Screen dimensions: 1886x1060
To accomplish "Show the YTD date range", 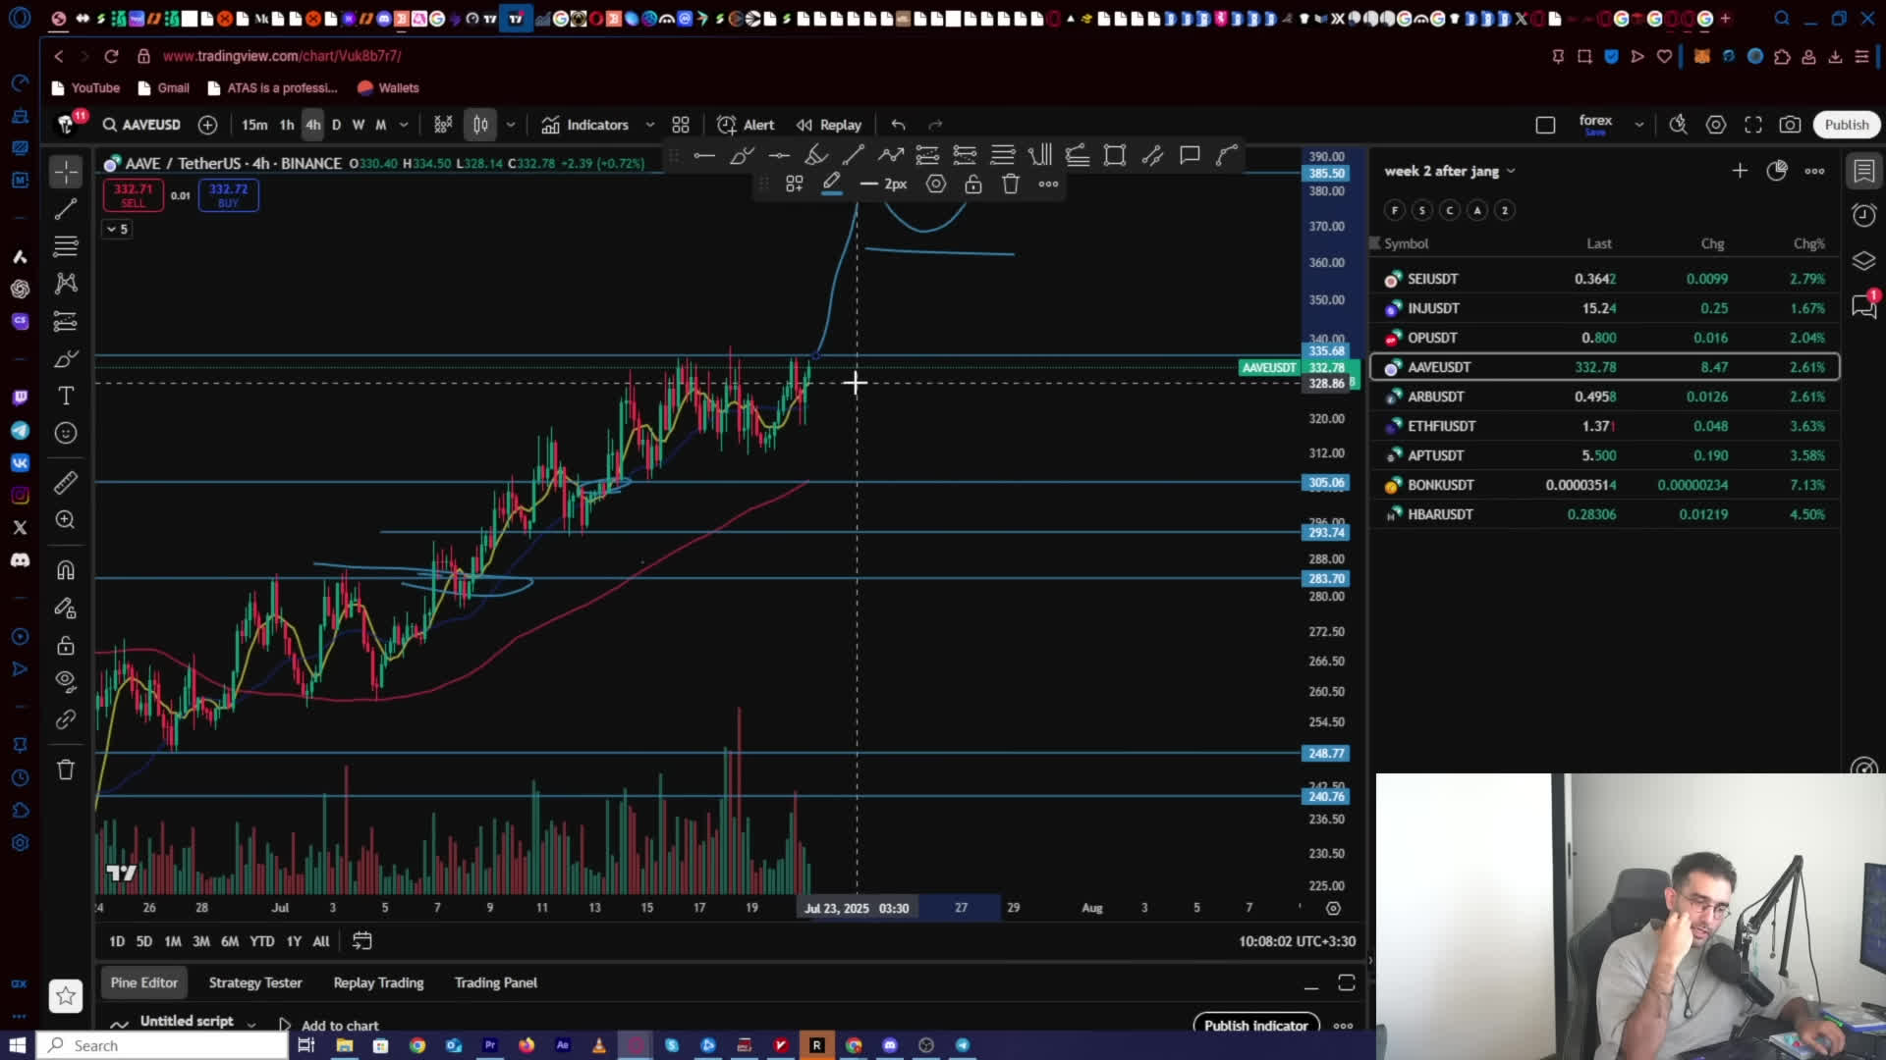I will pyautogui.click(x=262, y=941).
